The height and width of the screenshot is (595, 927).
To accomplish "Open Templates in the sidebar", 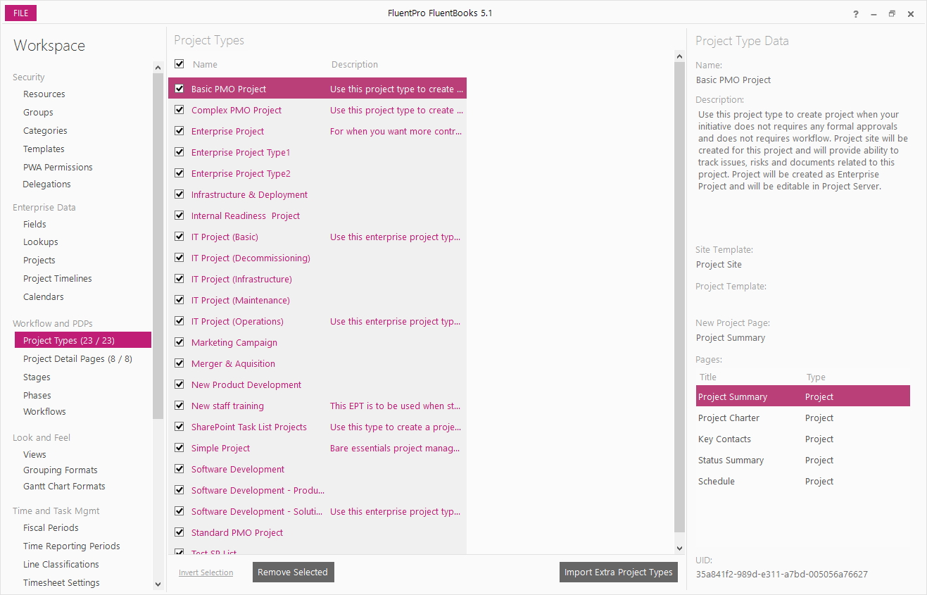I will point(44,149).
